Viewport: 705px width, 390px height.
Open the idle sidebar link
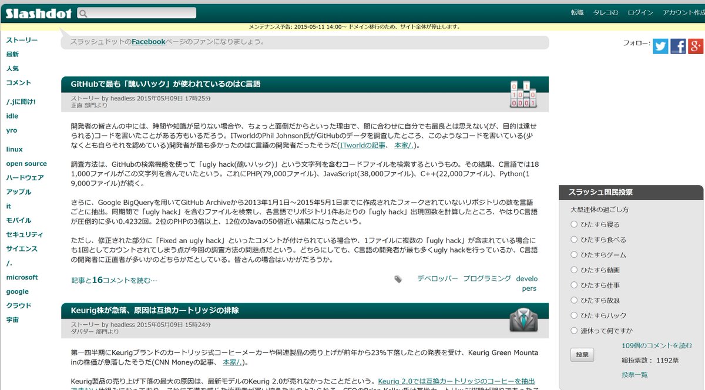point(12,116)
